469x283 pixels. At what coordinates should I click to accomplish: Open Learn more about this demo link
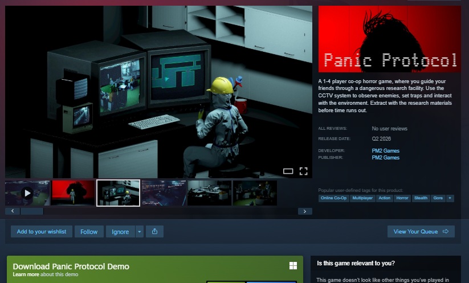pyautogui.click(x=26, y=274)
